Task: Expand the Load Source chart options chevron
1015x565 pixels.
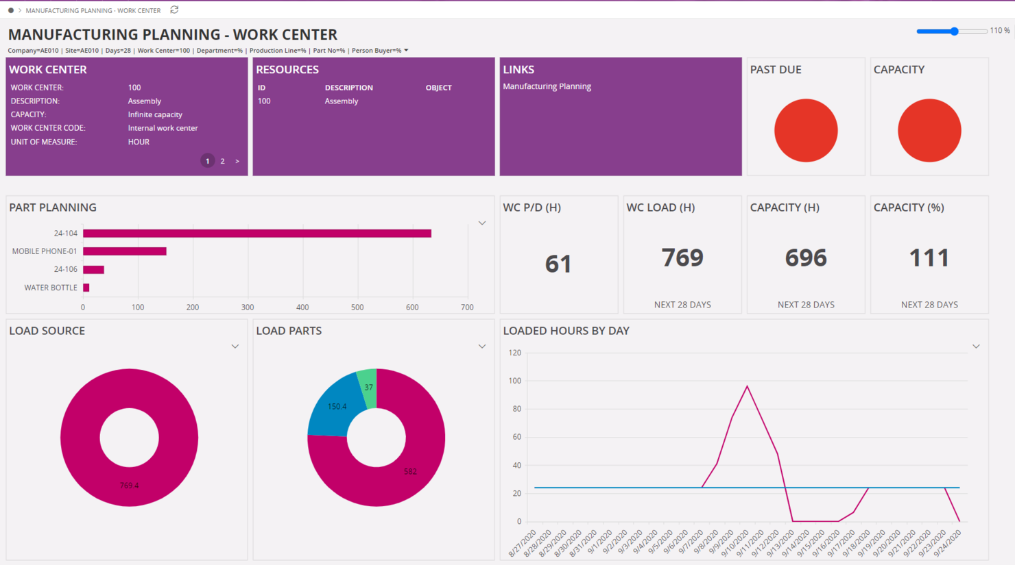Action: (235, 347)
